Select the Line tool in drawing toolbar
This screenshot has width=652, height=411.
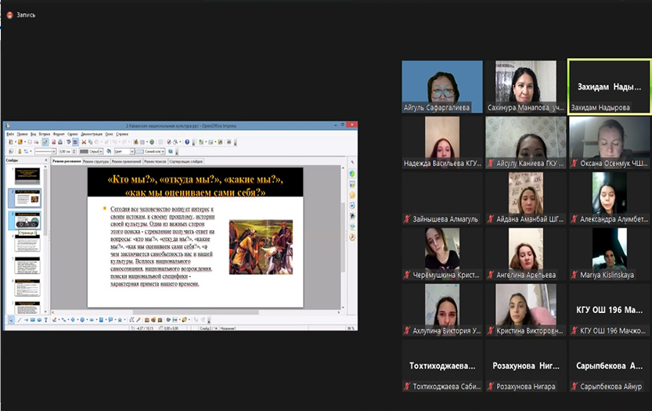(18, 319)
